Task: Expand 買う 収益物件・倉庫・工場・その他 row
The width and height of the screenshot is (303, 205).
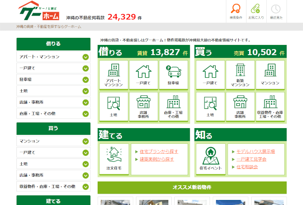Action: [53, 187]
